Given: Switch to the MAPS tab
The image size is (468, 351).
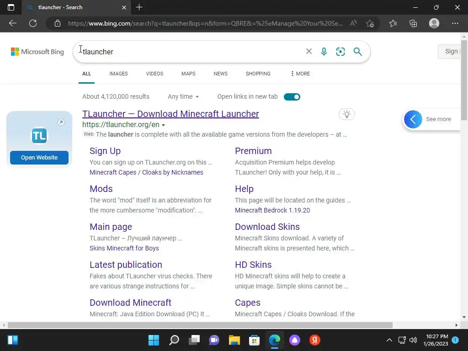Looking at the screenshot, I should point(188,74).
